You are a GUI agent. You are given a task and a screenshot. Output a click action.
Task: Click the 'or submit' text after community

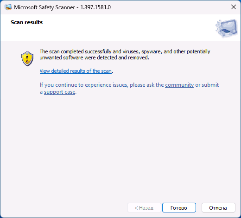tap(207, 85)
